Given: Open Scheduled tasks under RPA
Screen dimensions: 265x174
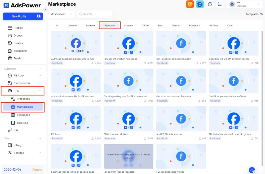Looking at the screenshot, I should [x=23, y=115].
